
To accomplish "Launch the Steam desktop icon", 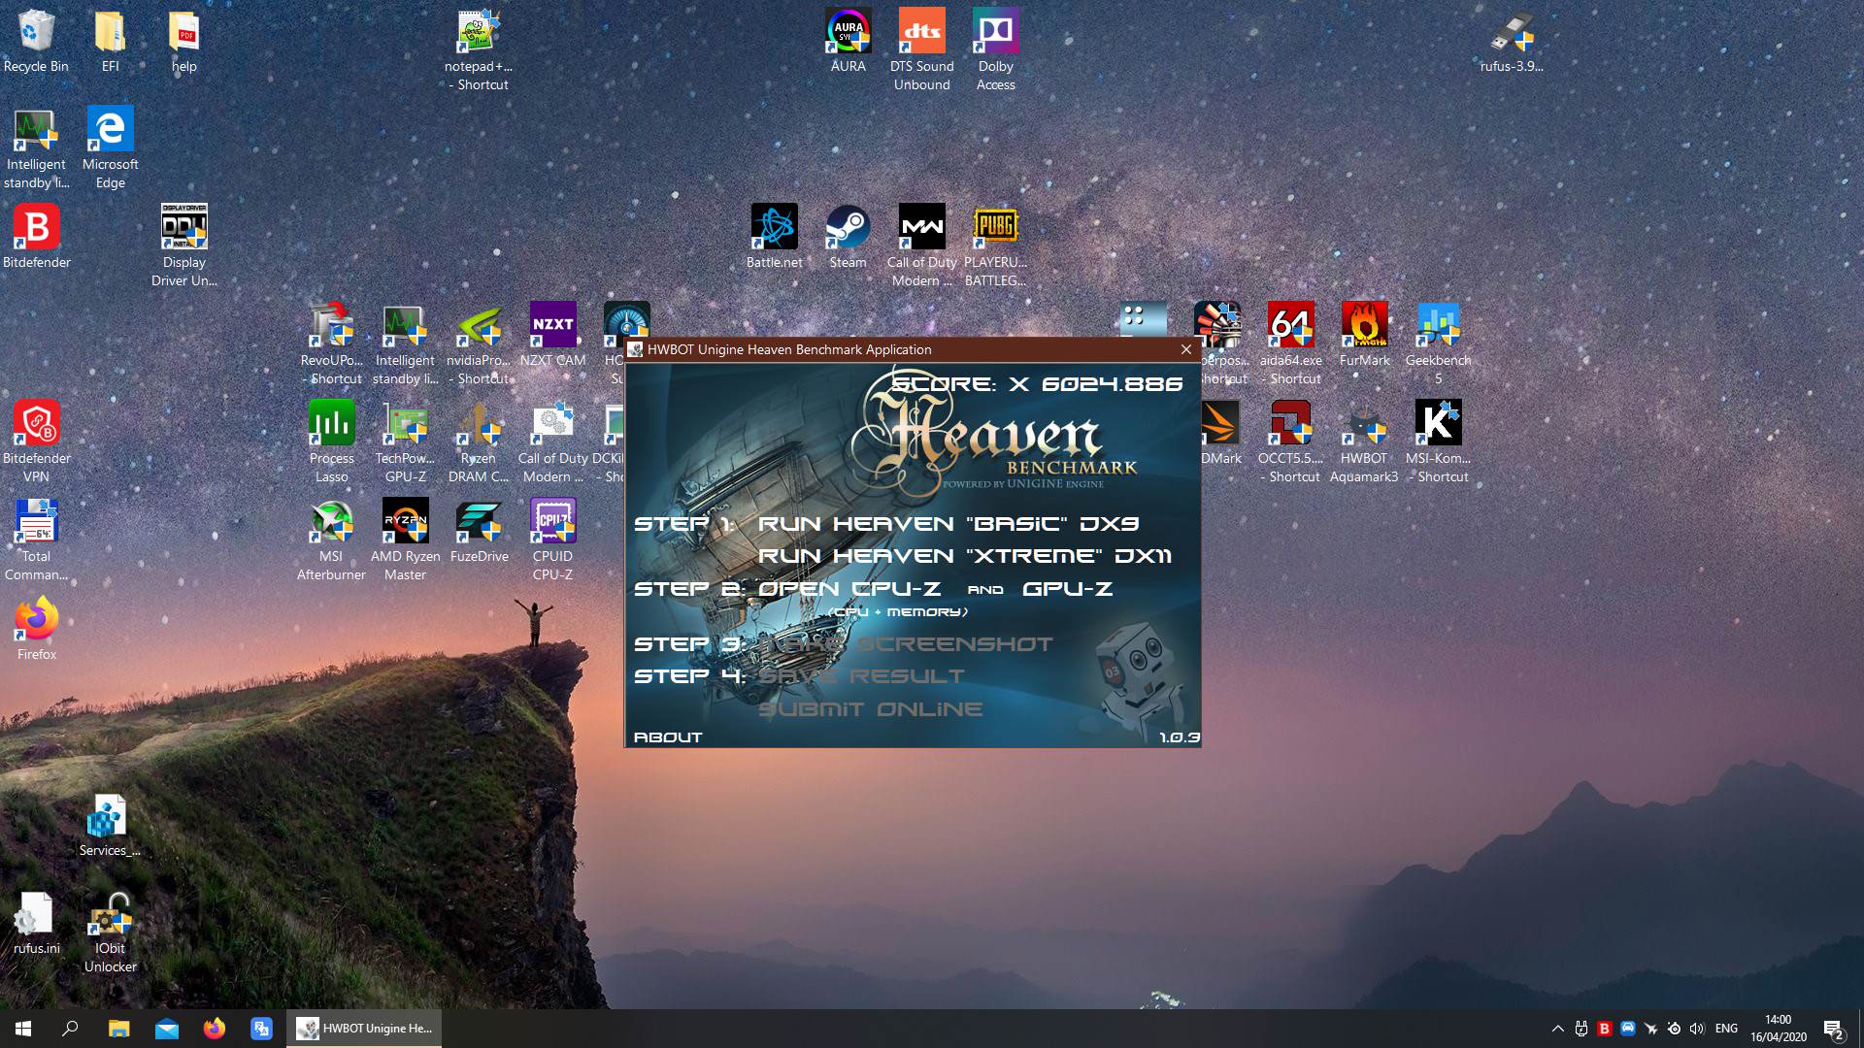I will 848,238.
